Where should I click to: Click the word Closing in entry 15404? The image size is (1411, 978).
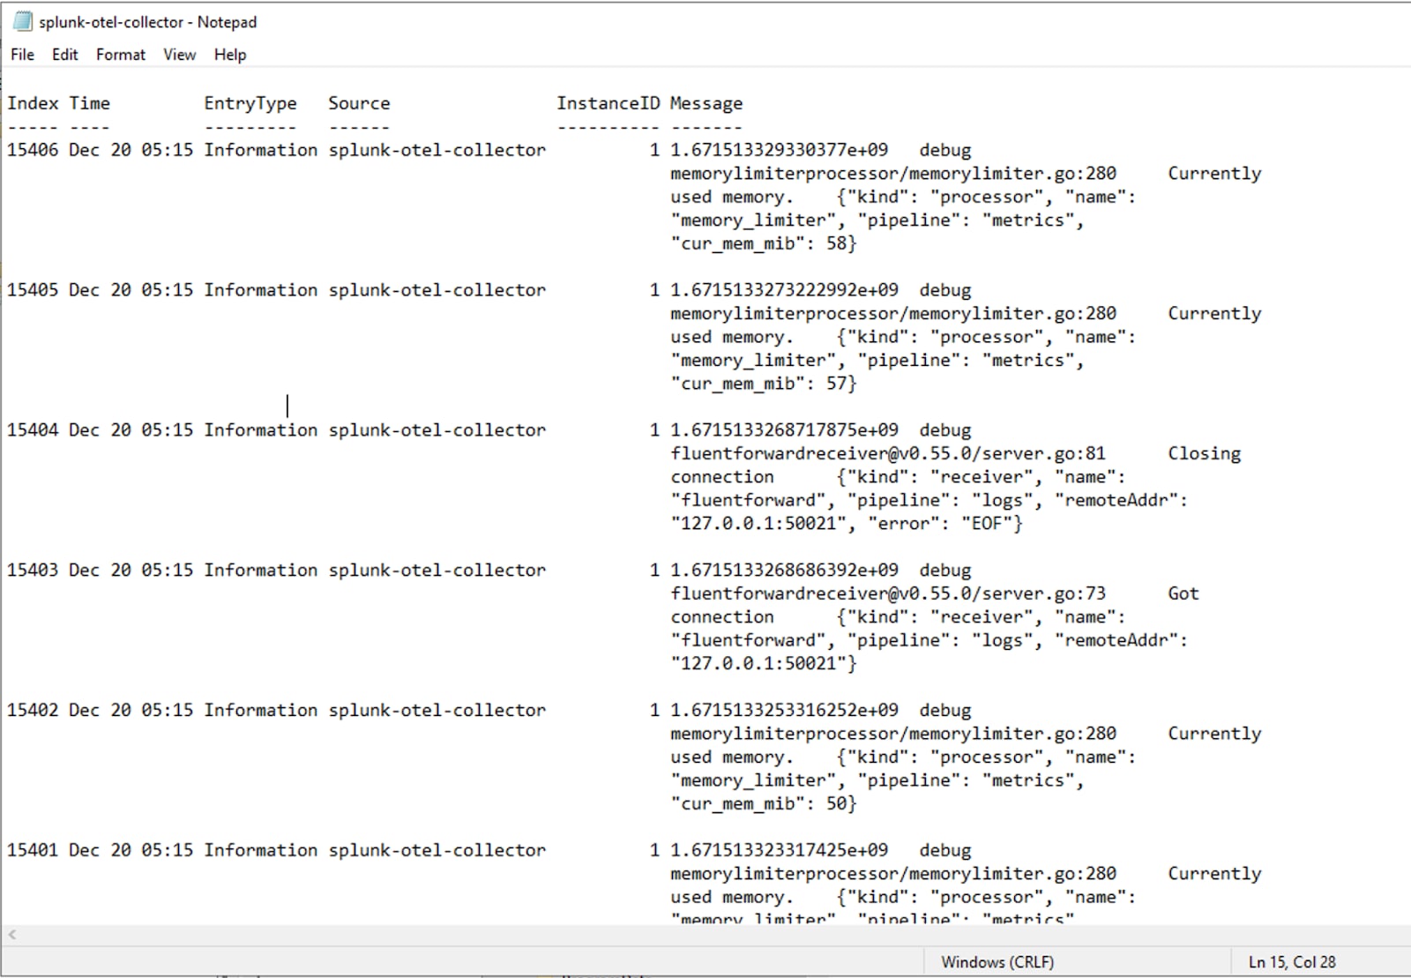pos(1205,454)
